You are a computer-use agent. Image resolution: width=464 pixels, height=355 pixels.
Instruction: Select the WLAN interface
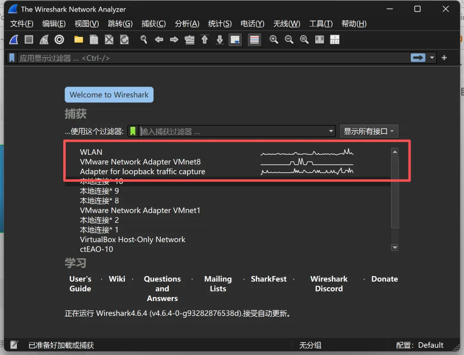click(228, 152)
